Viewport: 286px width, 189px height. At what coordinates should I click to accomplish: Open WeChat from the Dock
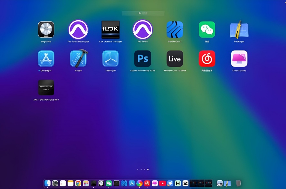pos(109,183)
